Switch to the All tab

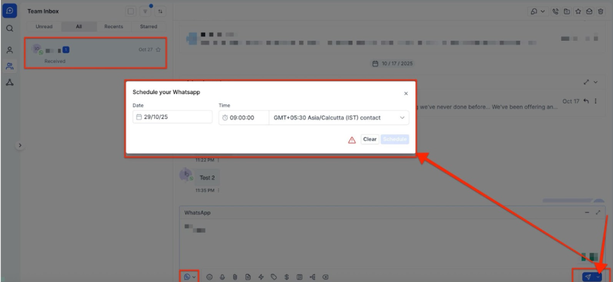79,26
